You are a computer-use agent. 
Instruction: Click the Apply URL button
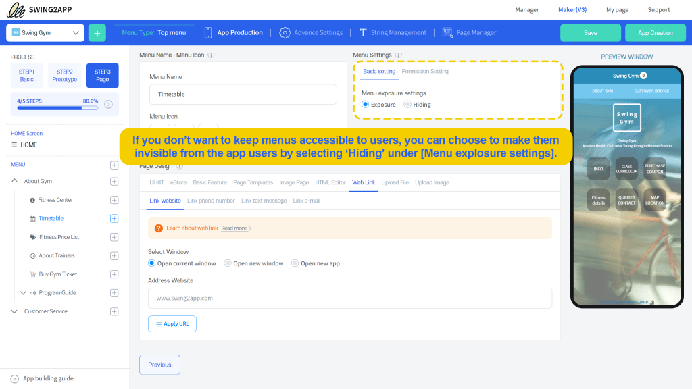point(172,323)
